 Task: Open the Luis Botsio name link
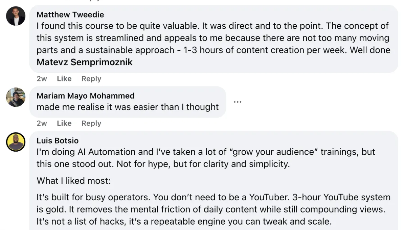tap(58, 140)
